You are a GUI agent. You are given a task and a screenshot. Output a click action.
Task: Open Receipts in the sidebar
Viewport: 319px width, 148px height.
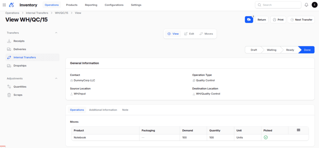click(x=32, y=41)
